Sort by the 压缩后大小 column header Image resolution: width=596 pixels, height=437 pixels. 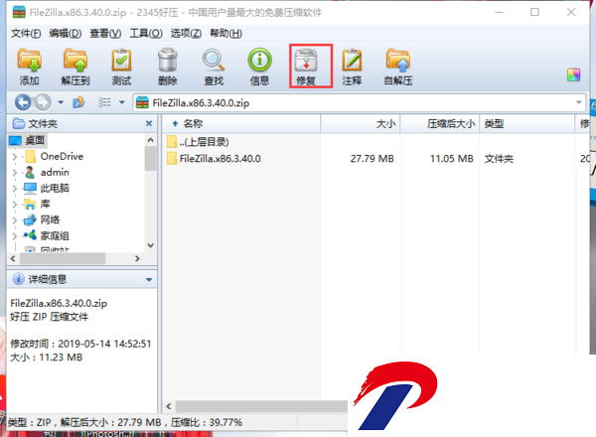[440, 124]
